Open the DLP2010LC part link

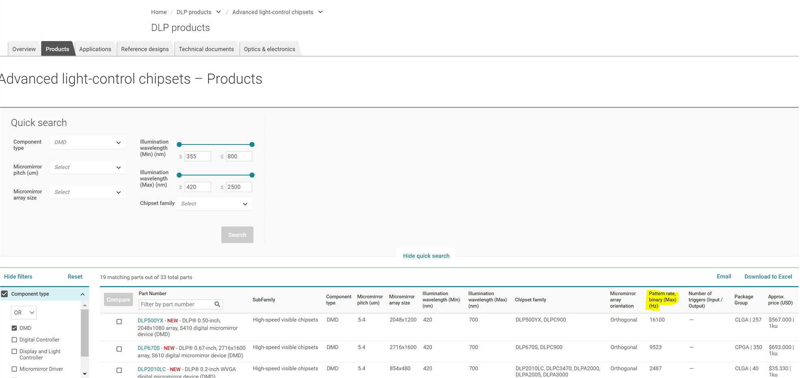[x=152, y=369]
